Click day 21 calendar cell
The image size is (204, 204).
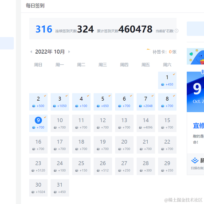(146, 145)
